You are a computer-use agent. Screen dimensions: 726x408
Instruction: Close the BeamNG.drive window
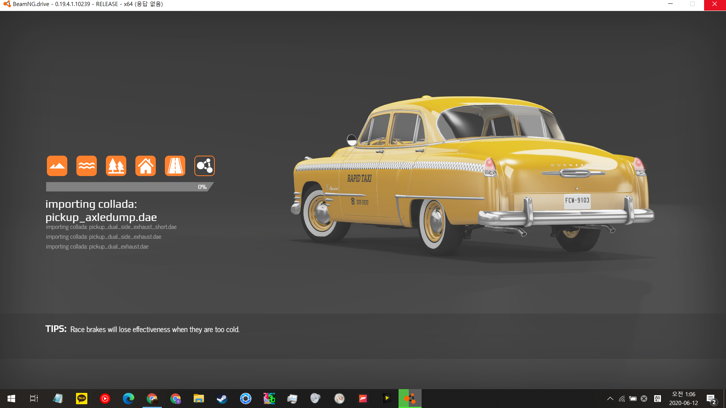pos(715,4)
